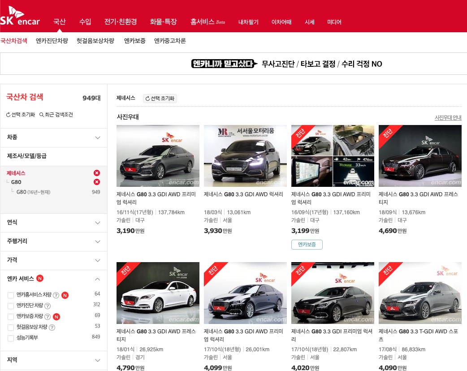Open the 미디어 menu item

click(x=334, y=22)
